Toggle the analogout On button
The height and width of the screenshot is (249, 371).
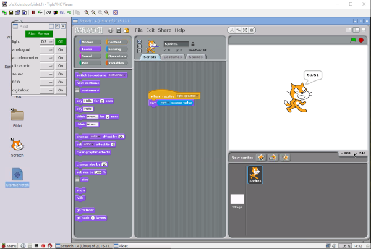pos(60,49)
